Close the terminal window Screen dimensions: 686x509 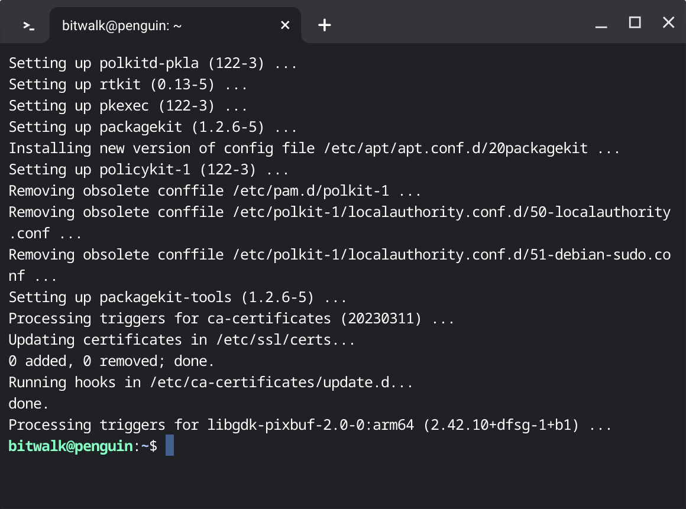668,22
